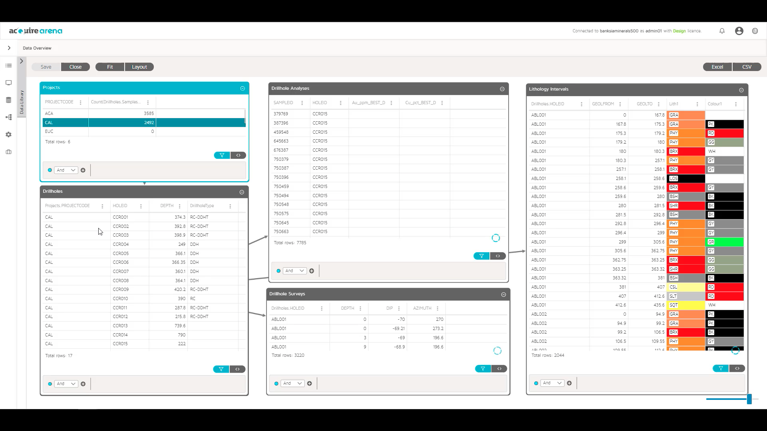Open the HOLEID column options menu
Image resolution: width=767 pixels, height=431 pixels.
click(x=141, y=206)
